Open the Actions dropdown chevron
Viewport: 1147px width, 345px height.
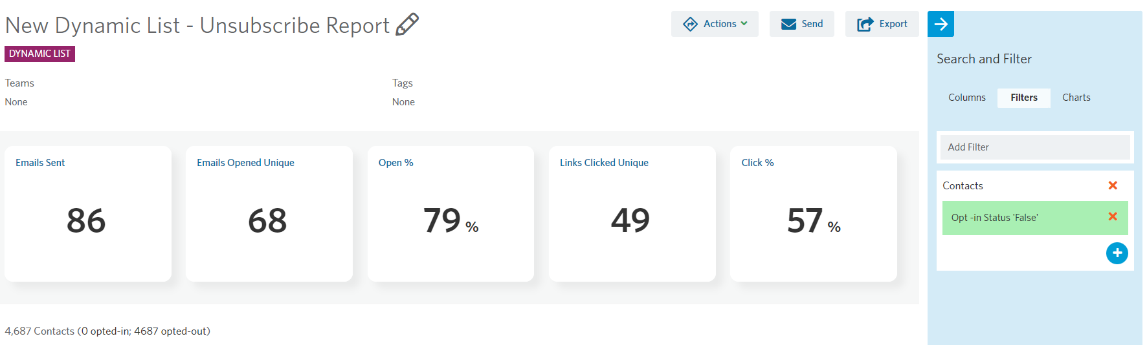coord(744,24)
